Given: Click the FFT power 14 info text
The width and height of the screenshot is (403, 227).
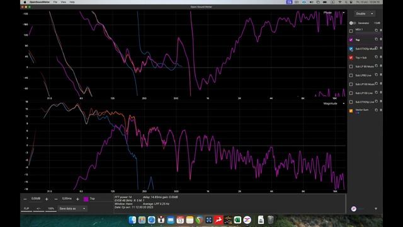Looking at the screenshot, I should pos(123,197).
